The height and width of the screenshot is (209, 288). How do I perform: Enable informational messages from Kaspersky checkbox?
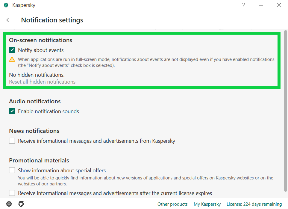pos(12,141)
